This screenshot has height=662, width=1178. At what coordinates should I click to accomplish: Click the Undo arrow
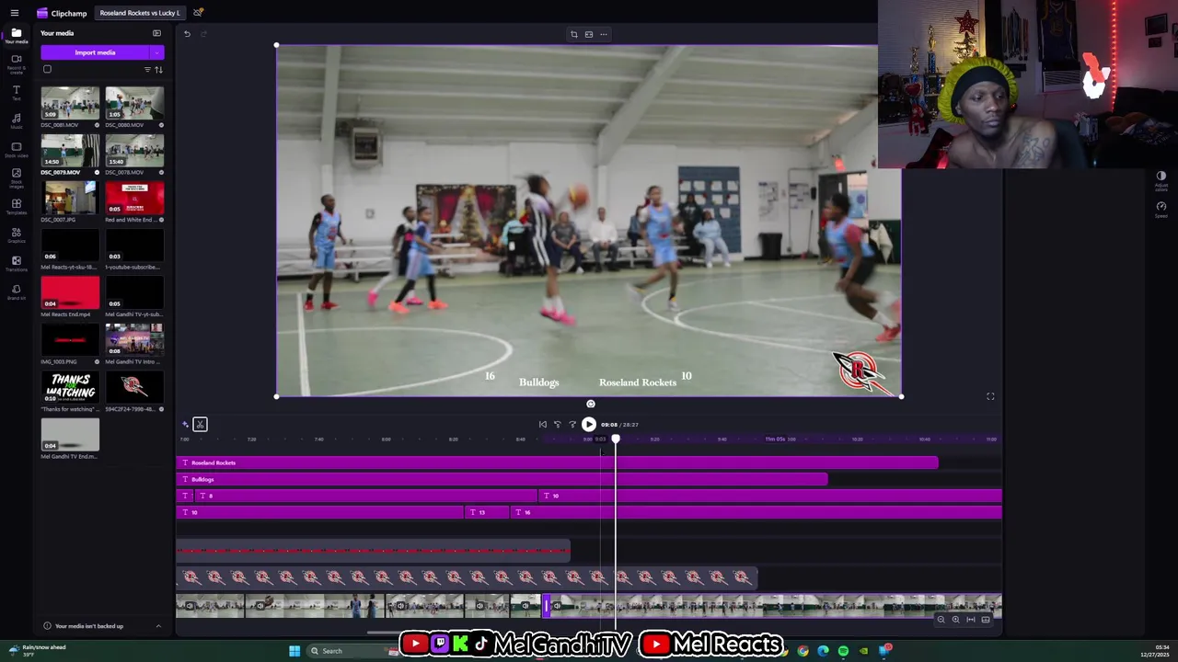pyautogui.click(x=187, y=34)
